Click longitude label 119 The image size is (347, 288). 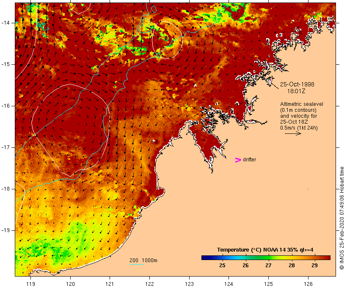tap(30, 284)
